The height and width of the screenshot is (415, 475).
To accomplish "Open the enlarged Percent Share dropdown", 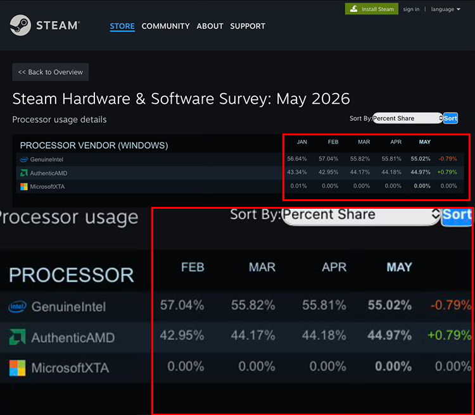I will (x=361, y=216).
